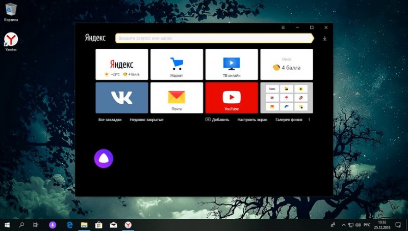Screen dimensions: 408x231
Task: Open Недавно закрытые link
Action: (x=146, y=120)
